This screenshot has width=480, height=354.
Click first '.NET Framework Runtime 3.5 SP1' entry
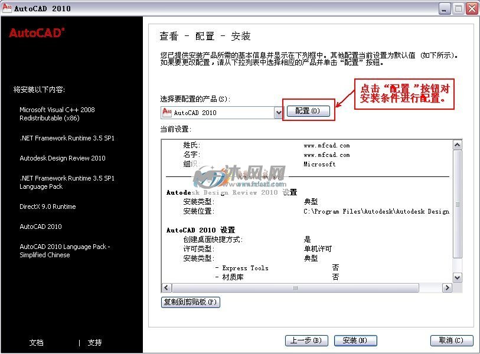click(x=67, y=138)
